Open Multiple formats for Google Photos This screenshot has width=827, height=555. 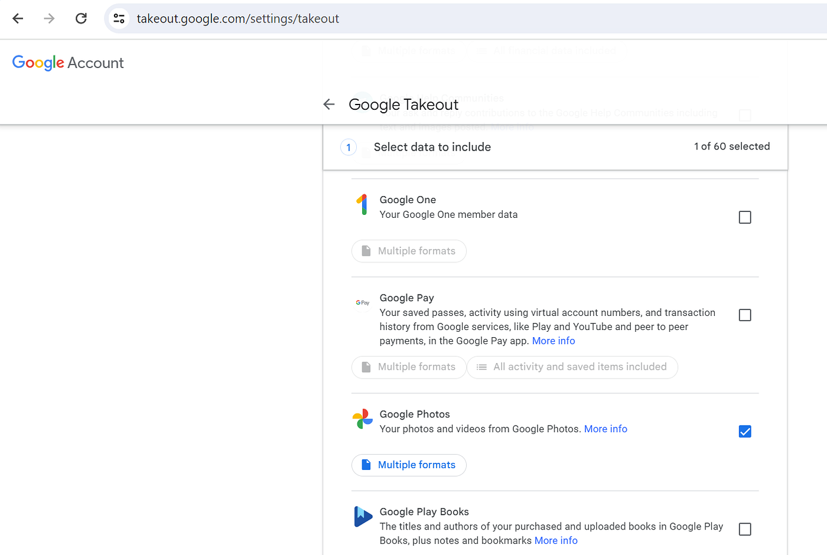click(x=409, y=465)
